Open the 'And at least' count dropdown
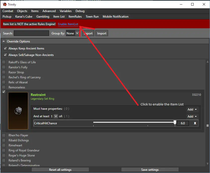The width and height of the screenshot is (210, 173). 56,116
